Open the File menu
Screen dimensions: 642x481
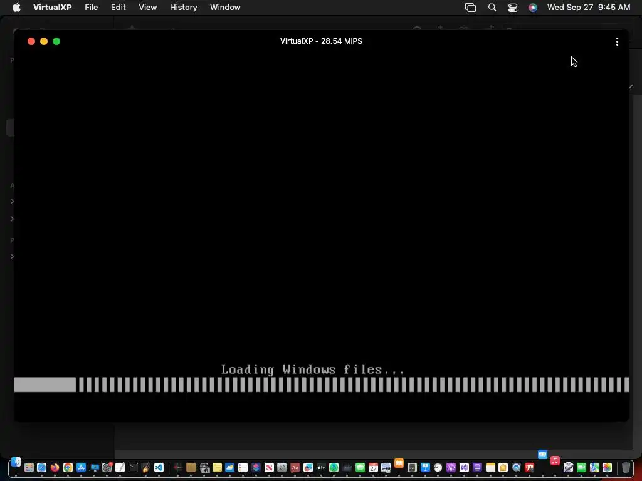(x=91, y=7)
